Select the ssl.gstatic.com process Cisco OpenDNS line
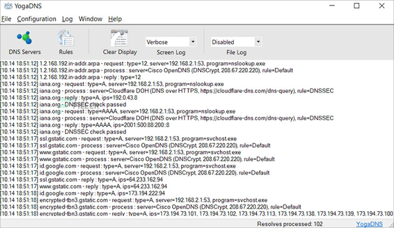Viewport: 394px width, 228px height. 135,146
